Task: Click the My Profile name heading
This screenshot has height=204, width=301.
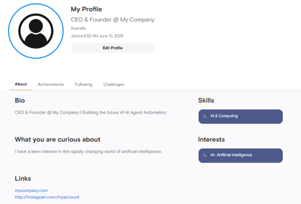Action: click(86, 9)
